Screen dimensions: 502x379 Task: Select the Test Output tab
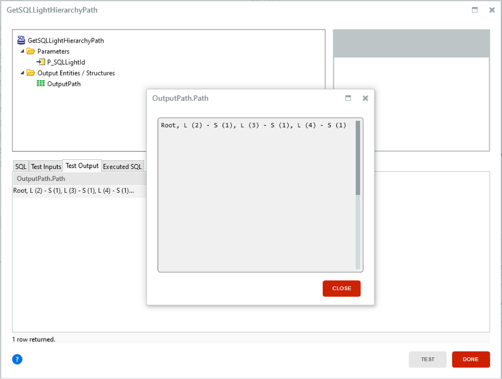[82, 165]
